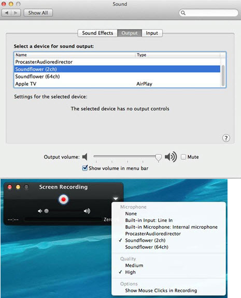Choose Built-in Microphone: Internal microphone
This screenshot has height=298, width=241.
tap(168, 227)
